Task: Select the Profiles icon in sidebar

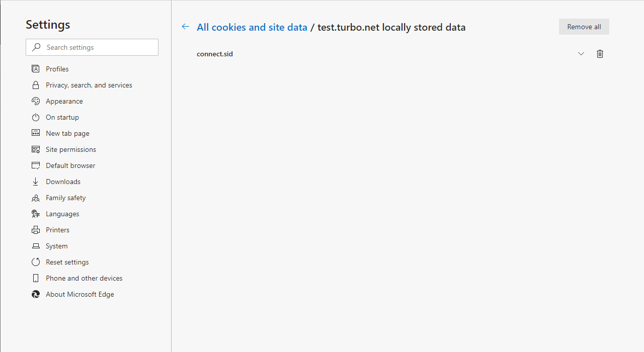Action: [x=35, y=69]
